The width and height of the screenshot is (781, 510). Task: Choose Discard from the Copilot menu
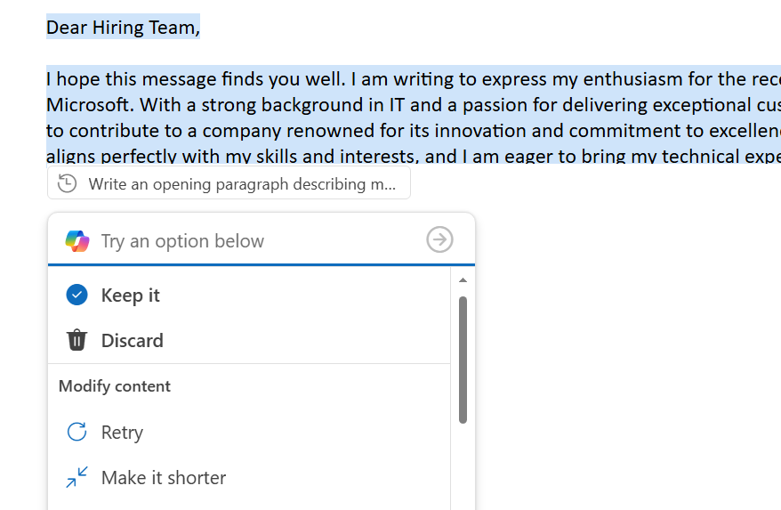click(x=132, y=341)
